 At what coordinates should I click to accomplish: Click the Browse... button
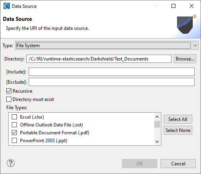click(185, 59)
